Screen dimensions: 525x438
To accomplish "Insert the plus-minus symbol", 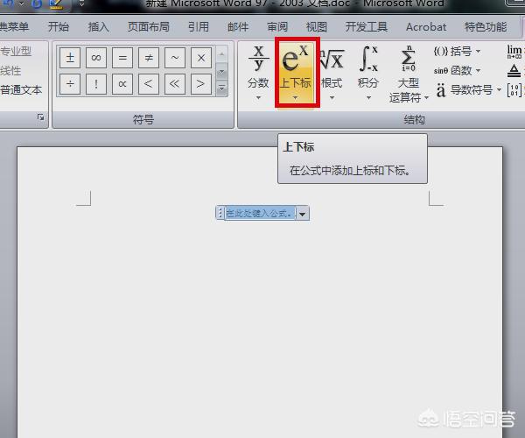I will coord(70,58).
